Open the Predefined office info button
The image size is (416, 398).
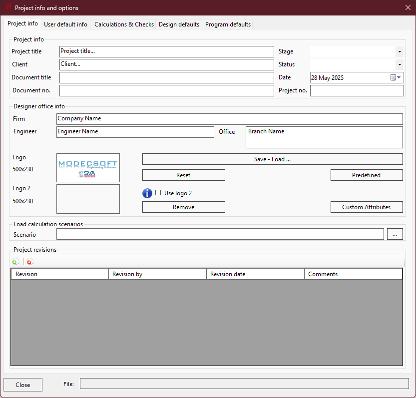(x=367, y=175)
